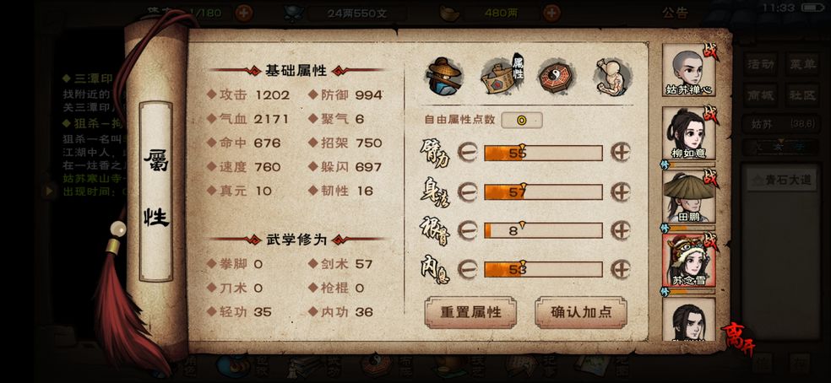831x383 pixels.
Task: Click 重置属性 to reset attributes
Action: (470, 312)
